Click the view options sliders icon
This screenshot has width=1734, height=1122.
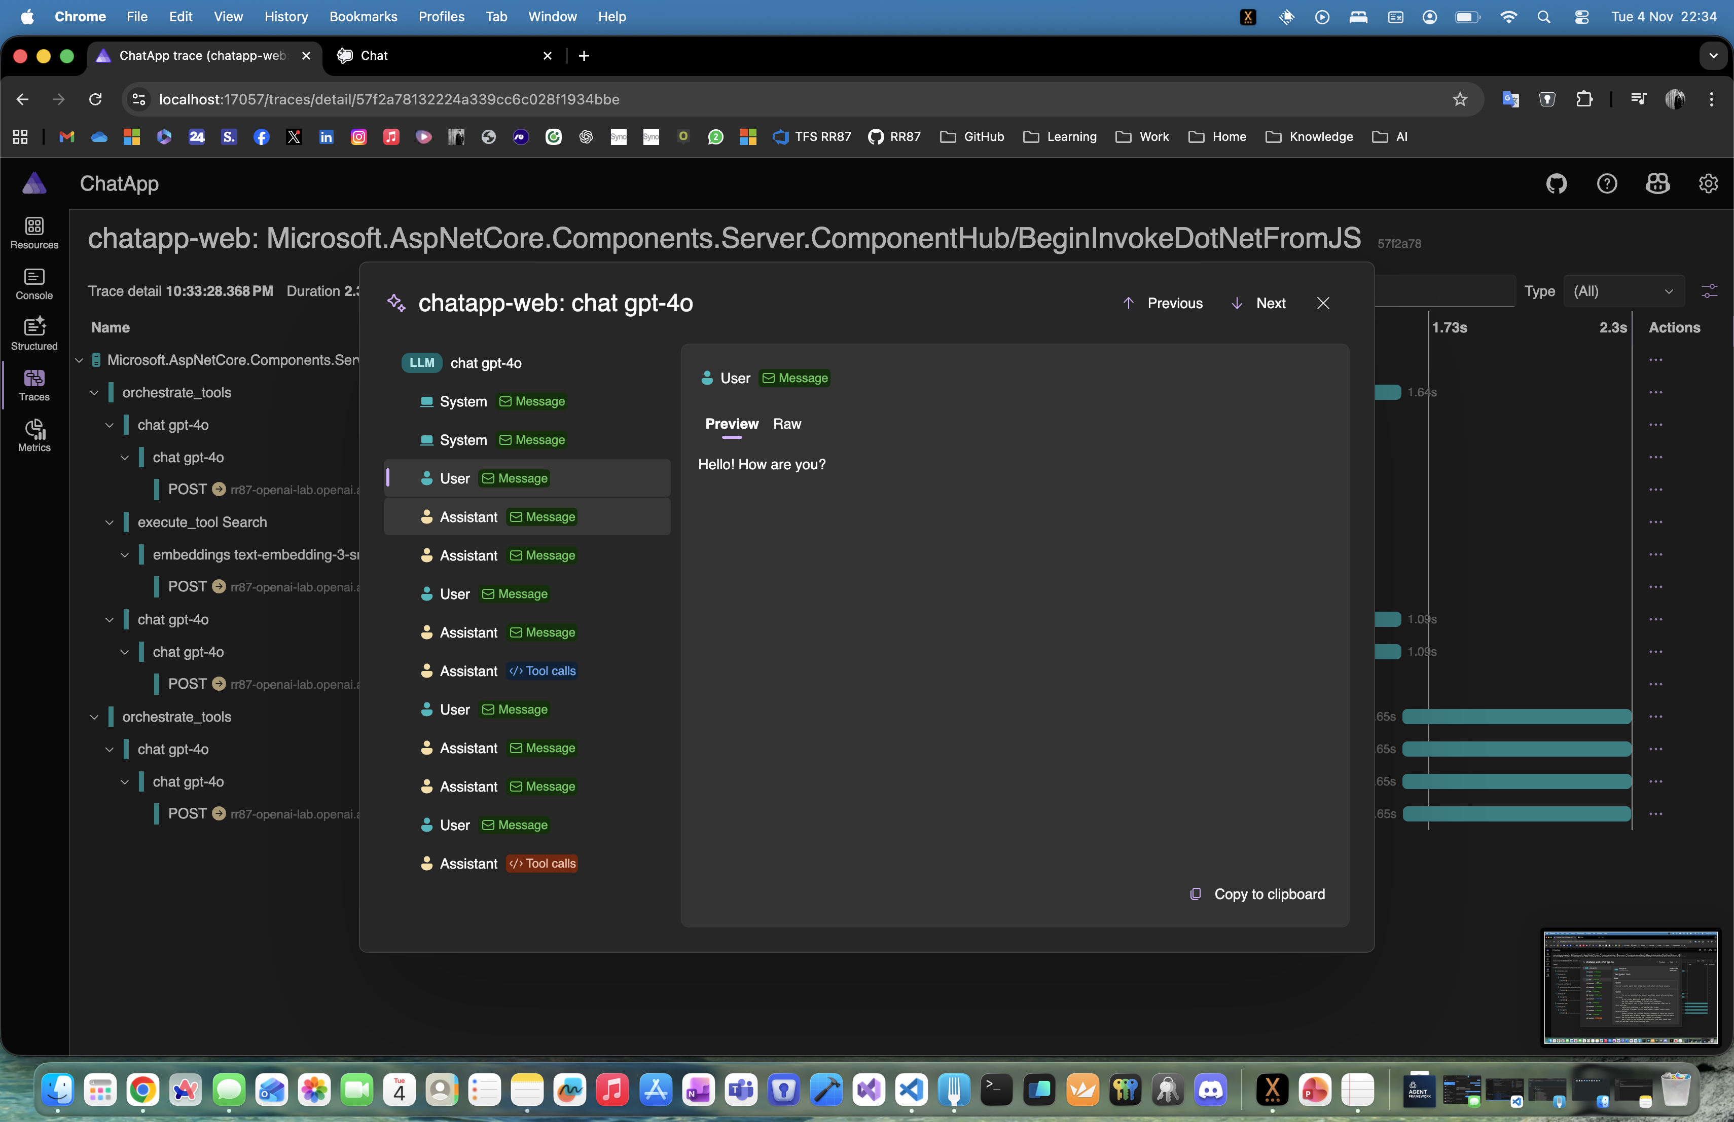click(1709, 291)
